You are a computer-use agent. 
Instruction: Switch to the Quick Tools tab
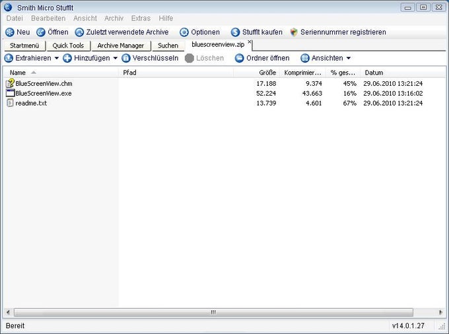68,46
